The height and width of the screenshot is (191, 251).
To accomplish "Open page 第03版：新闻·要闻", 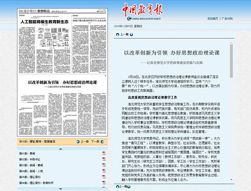I will point(31,165).
